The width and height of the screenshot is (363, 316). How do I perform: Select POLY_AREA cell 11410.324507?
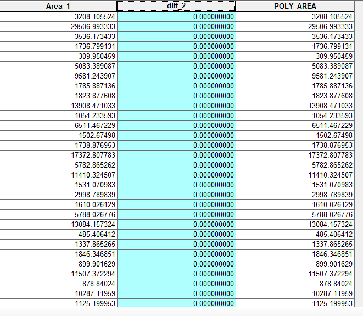tap(295, 175)
